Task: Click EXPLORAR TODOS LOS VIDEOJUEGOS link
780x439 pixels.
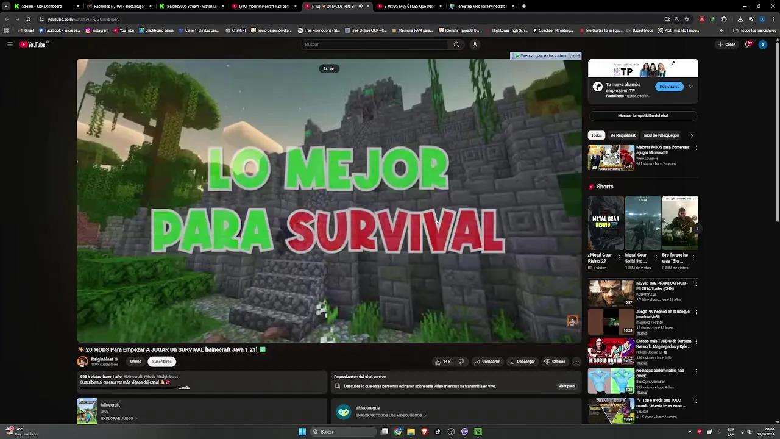Action: (390, 416)
